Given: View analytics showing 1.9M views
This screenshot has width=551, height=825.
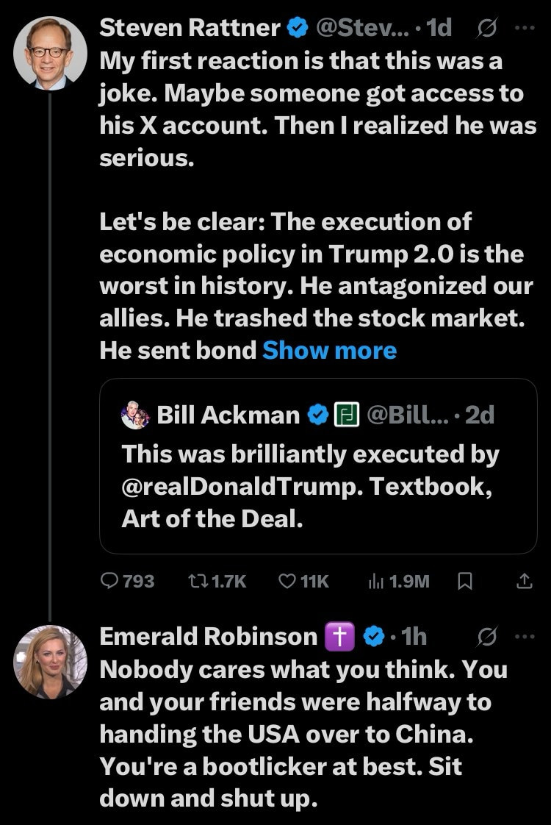Looking at the screenshot, I should point(375,581).
